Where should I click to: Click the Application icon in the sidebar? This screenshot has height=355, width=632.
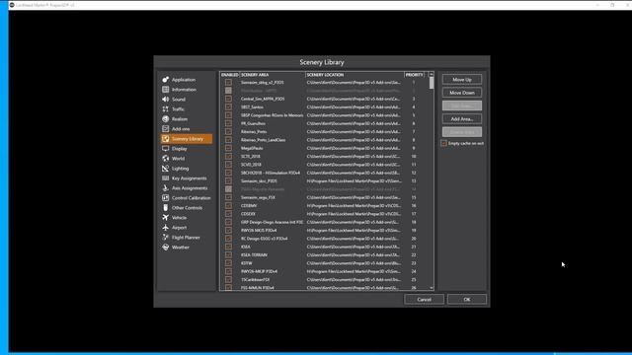pyautogui.click(x=165, y=80)
